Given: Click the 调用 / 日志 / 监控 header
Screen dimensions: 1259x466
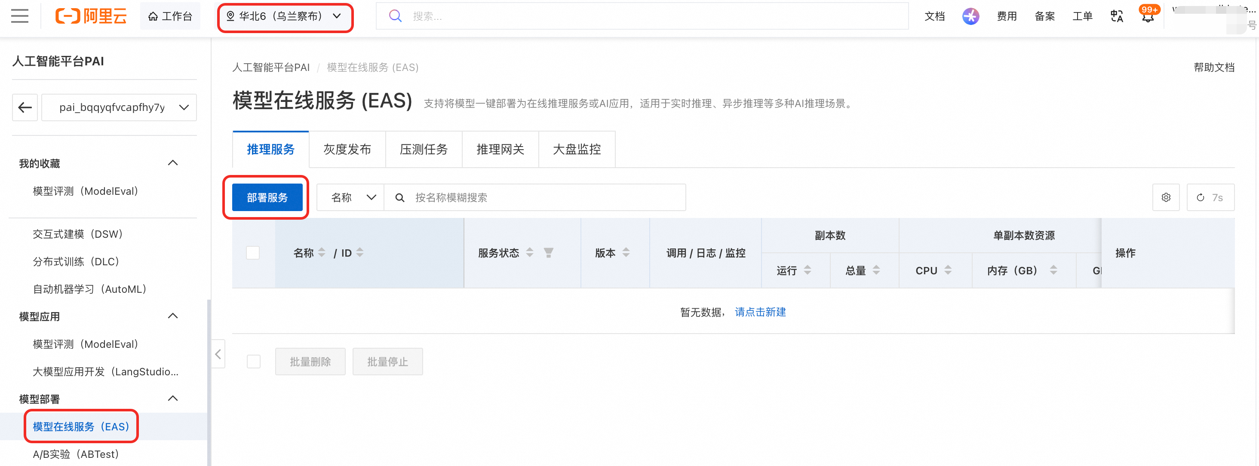Looking at the screenshot, I should coord(706,253).
